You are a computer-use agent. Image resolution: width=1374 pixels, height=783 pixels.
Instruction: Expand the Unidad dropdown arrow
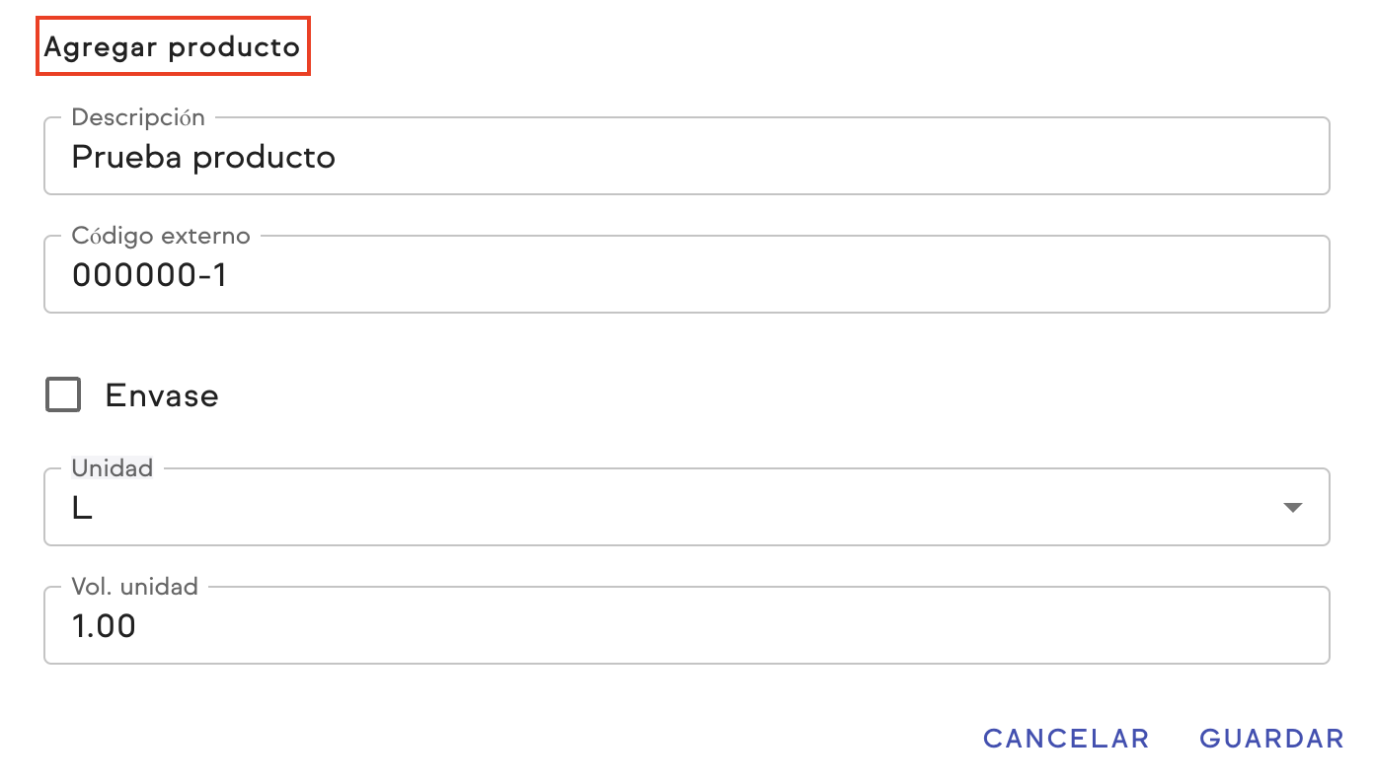point(1292,507)
